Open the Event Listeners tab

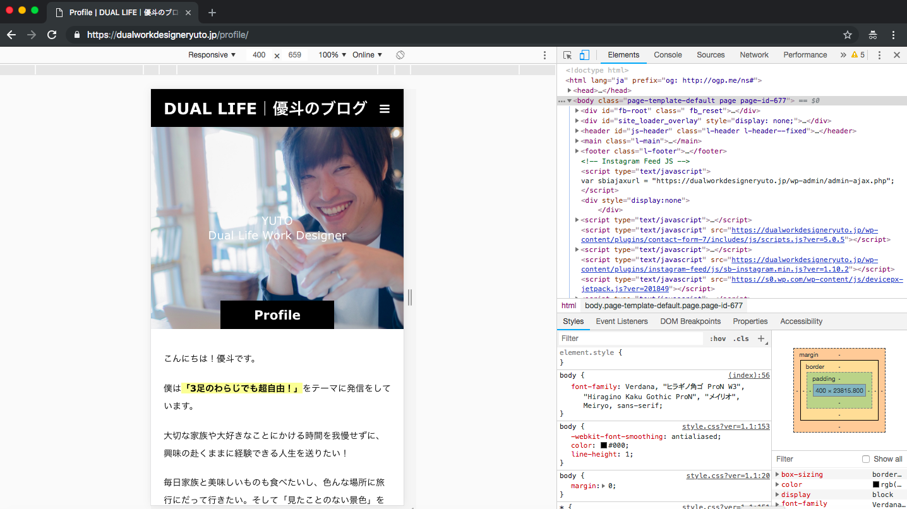(622, 321)
